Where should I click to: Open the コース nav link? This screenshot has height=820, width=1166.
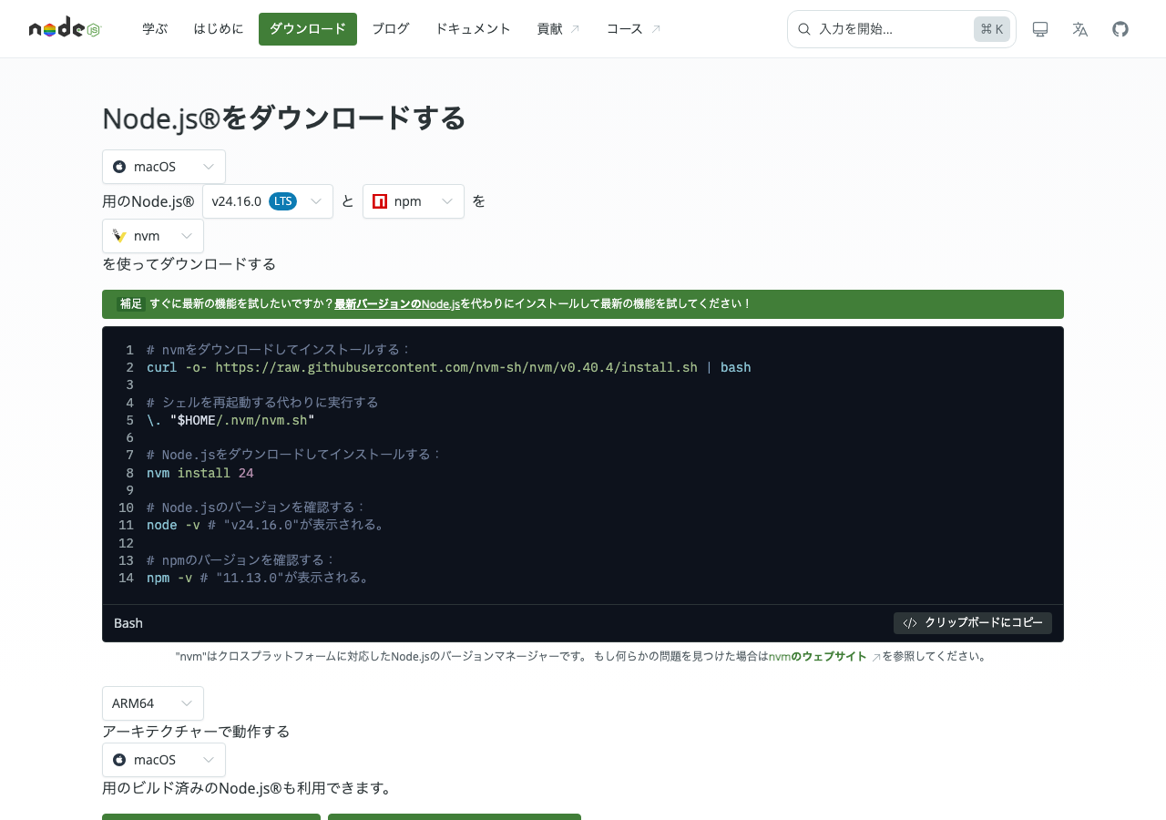tap(634, 29)
